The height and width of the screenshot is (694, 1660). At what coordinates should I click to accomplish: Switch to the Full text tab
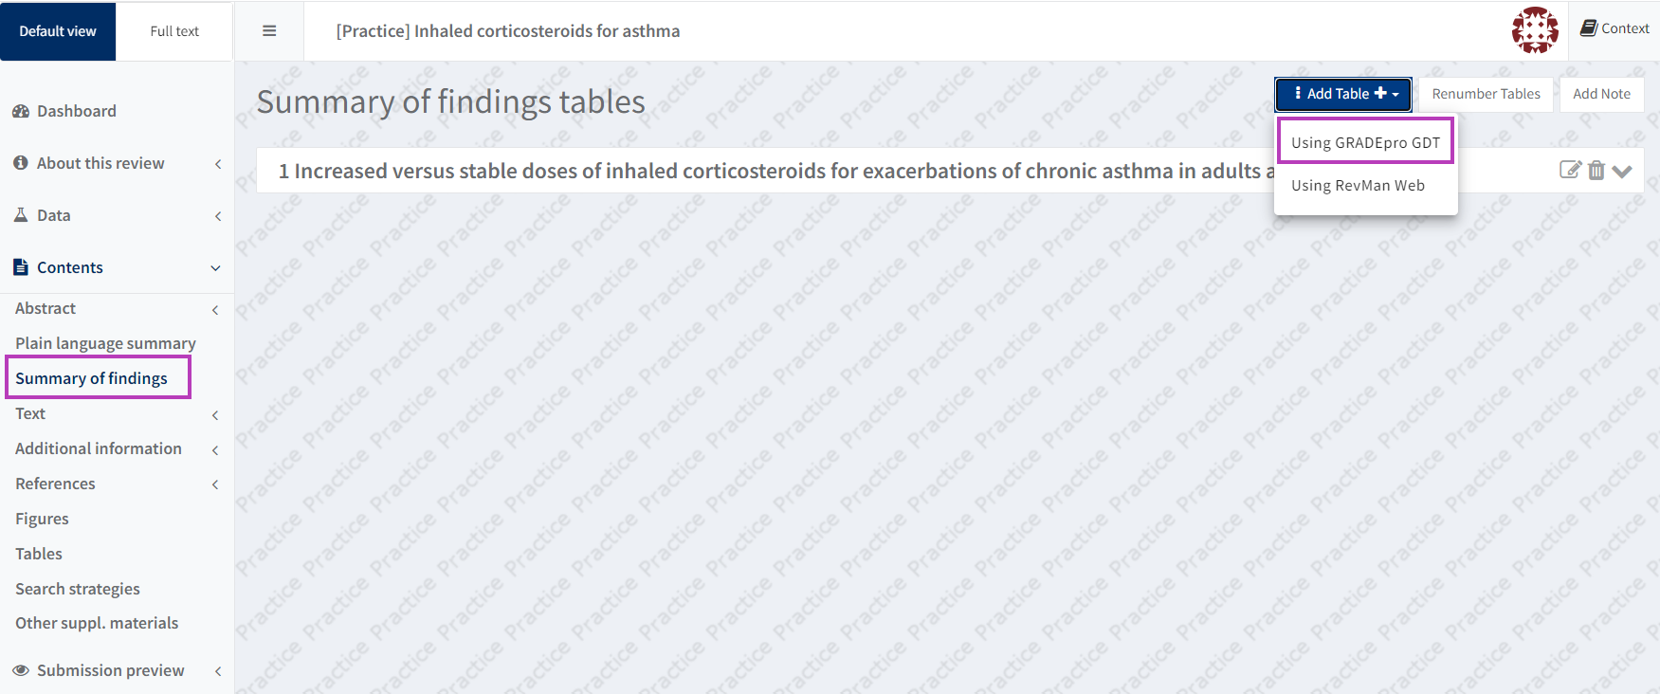[174, 31]
